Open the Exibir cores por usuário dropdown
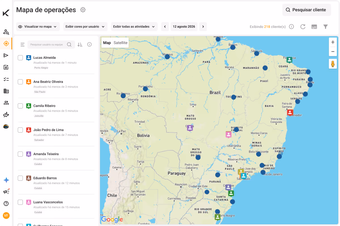 coord(85,27)
